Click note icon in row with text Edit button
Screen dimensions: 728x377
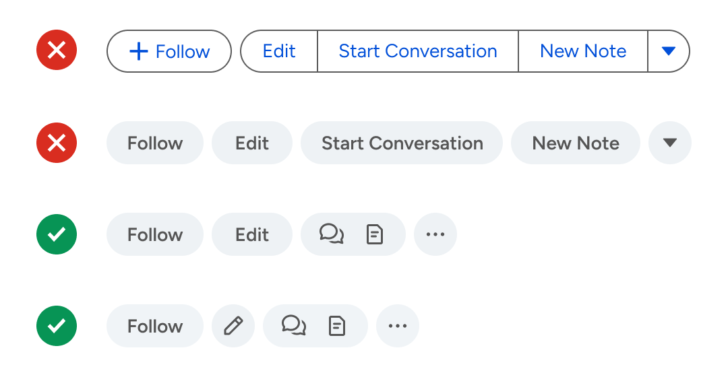point(374,234)
